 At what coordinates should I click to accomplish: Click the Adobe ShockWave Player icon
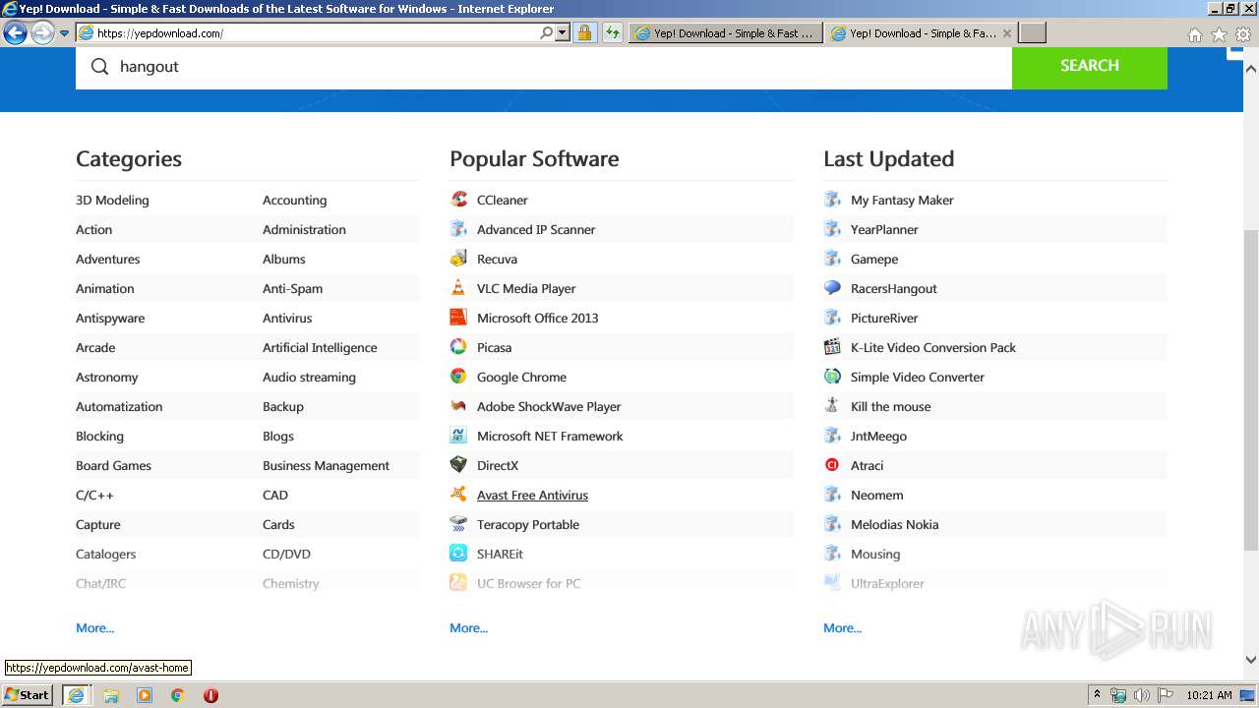[458, 406]
